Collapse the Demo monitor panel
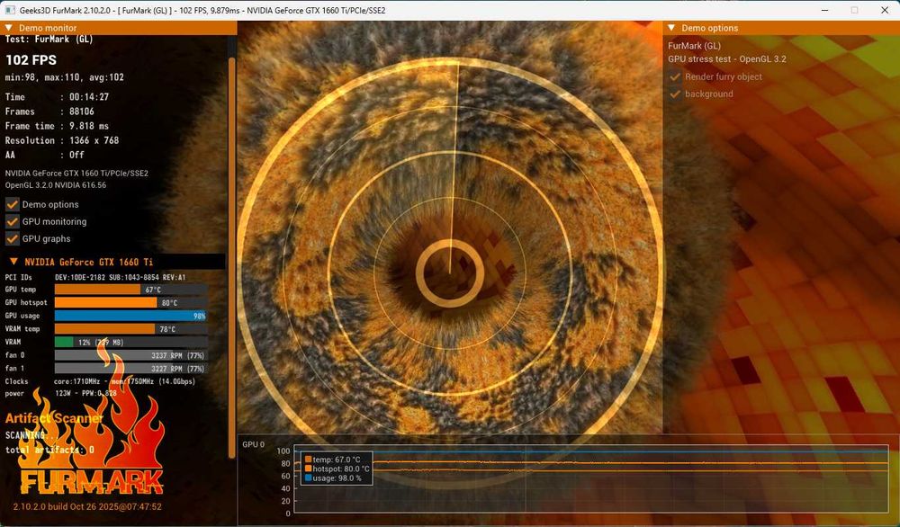The width and height of the screenshot is (900, 527). (x=9, y=28)
